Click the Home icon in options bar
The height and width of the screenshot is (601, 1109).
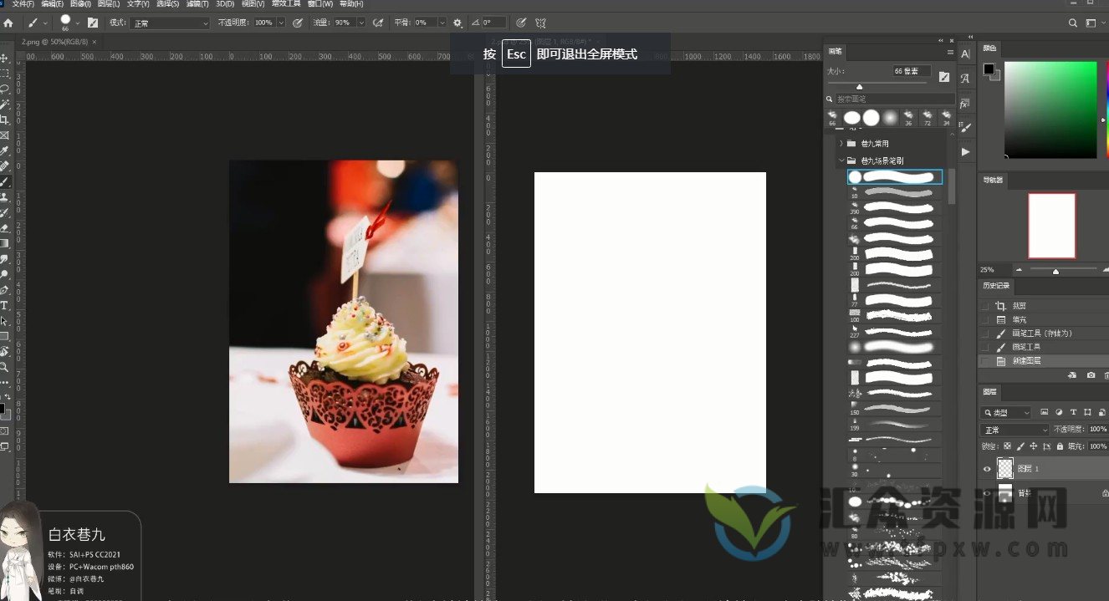8,23
